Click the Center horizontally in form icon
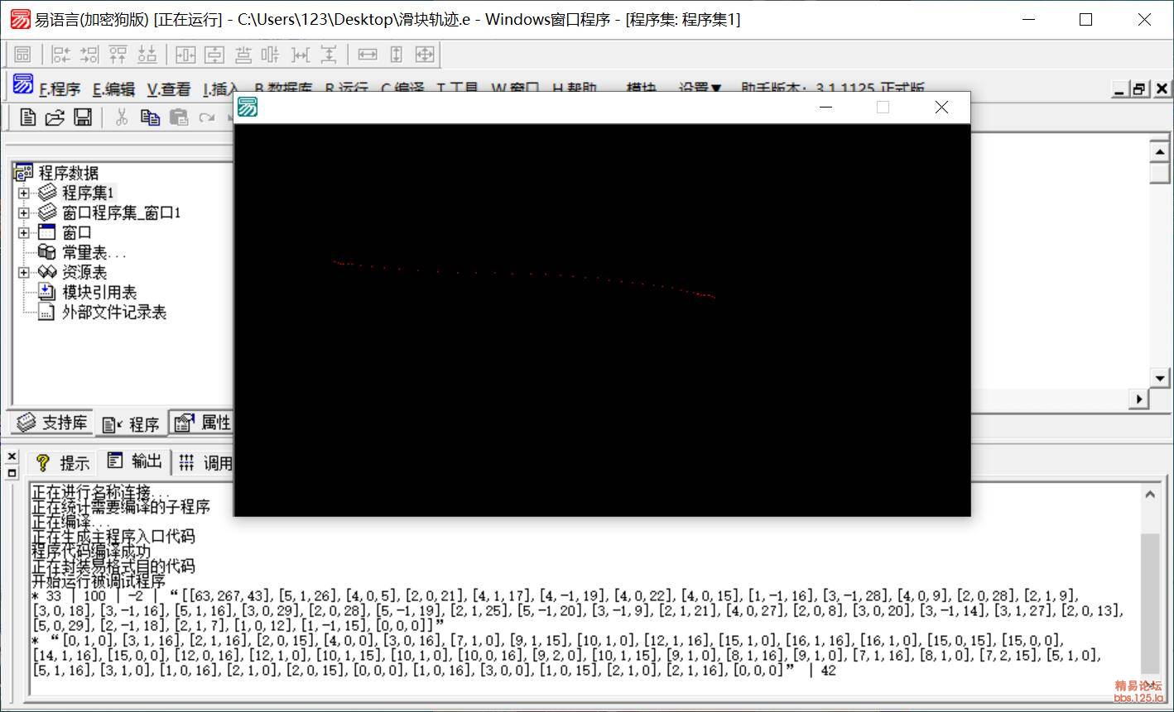This screenshot has width=1174, height=712. coord(185,55)
